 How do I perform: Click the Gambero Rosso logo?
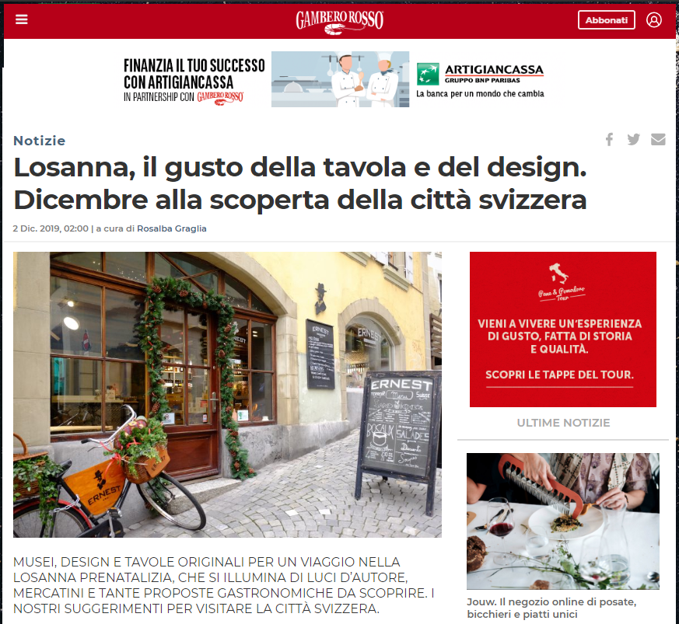point(339,22)
